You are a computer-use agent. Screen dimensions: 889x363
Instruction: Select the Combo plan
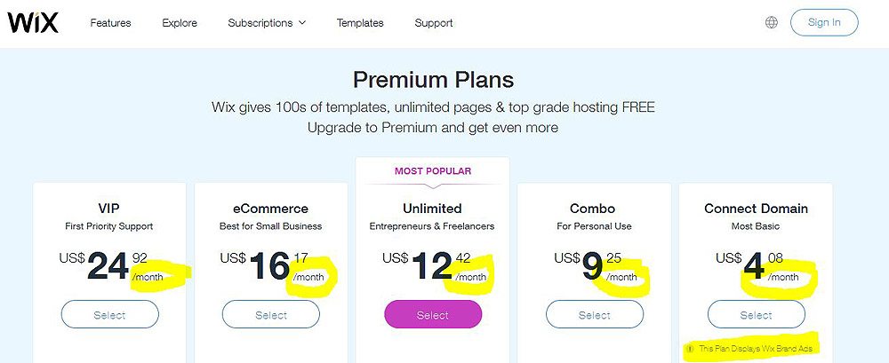(595, 314)
